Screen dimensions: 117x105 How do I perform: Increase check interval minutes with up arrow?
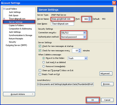click(79, 50)
